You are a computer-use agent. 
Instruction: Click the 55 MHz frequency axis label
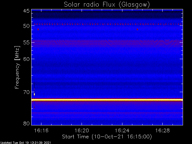pyautogui.click(x=26, y=43)
